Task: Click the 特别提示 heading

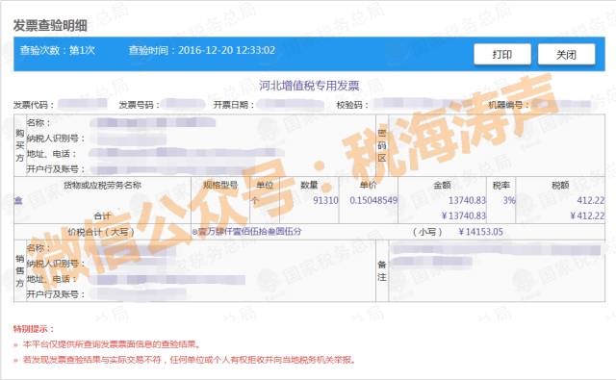Action: pos(33,329)
